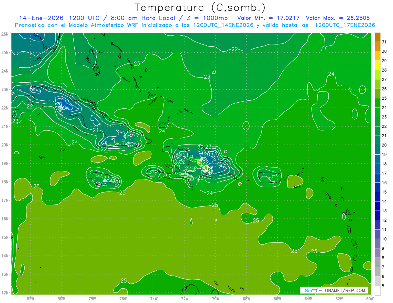Click the latitude axis label "14N"
This screenshot has height=303, width=393.
pyautogui.click(x=5, y=256)
